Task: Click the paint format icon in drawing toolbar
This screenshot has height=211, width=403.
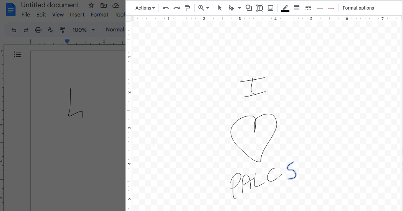Action: pyautogui.click(x=188, y=8)
